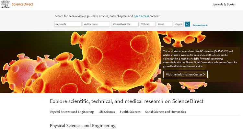Focus the Pages field

coord(179,24)
